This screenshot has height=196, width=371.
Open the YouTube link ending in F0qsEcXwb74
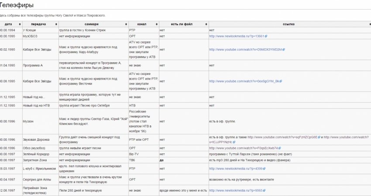click(x=243, y=148)
